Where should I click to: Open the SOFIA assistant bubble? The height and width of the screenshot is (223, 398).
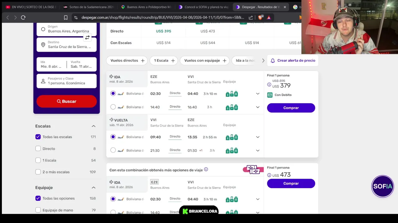(382, 186)
